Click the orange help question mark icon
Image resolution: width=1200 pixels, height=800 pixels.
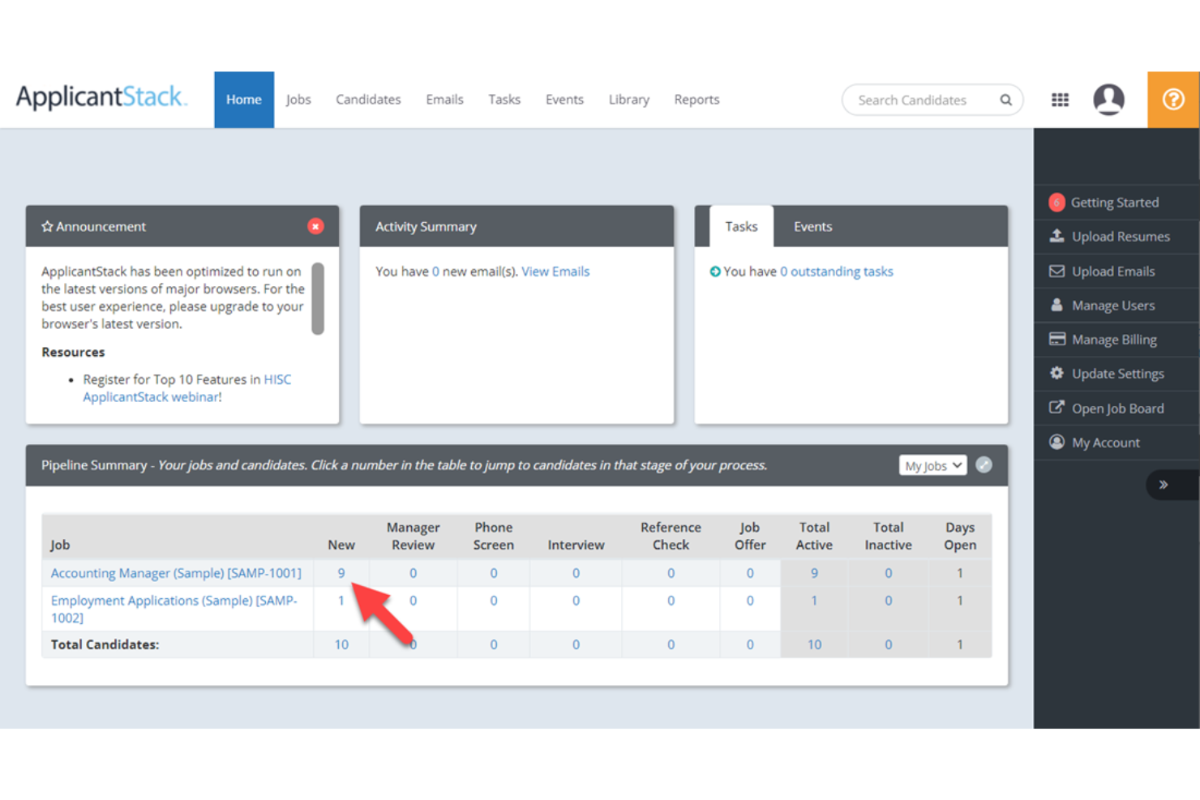tap(1173, 100)
